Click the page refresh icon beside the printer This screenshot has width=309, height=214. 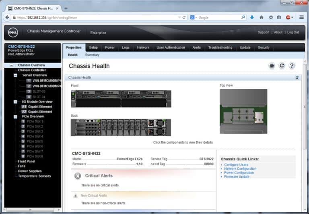coord(282,66)
